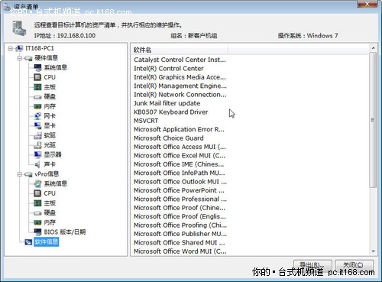Select the 内存 memory icon under 硬件信息
This screenshot has height=282, width=382.
point(37,106)
